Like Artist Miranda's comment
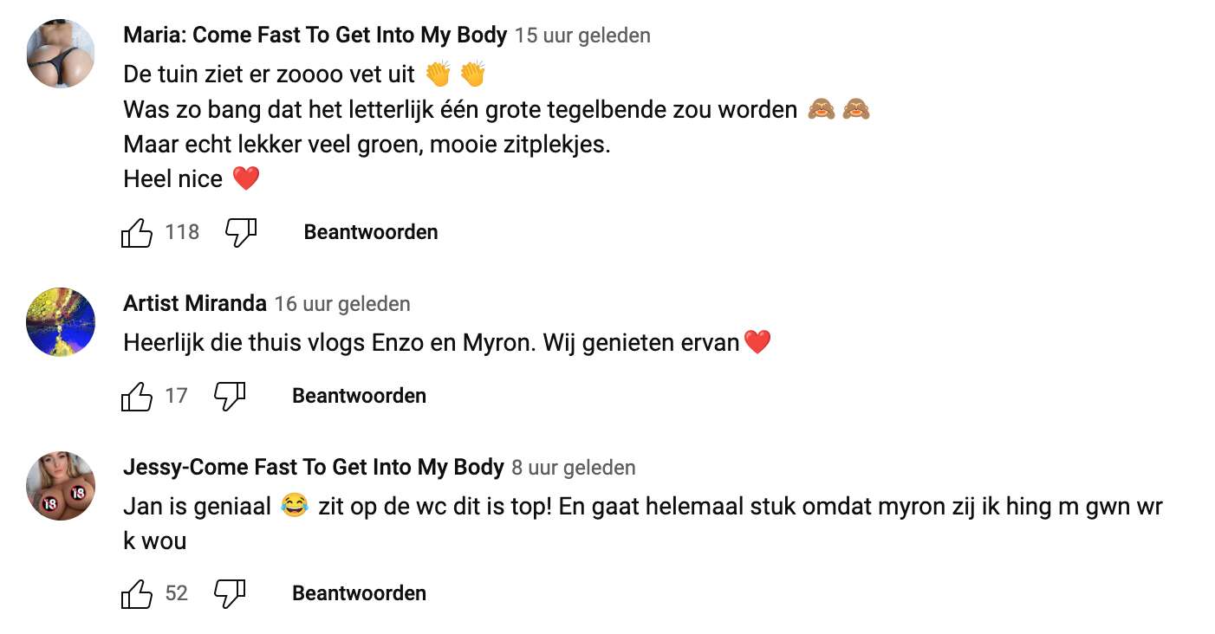This screenshot has height=634, width=1215. (x=137, y=396)
